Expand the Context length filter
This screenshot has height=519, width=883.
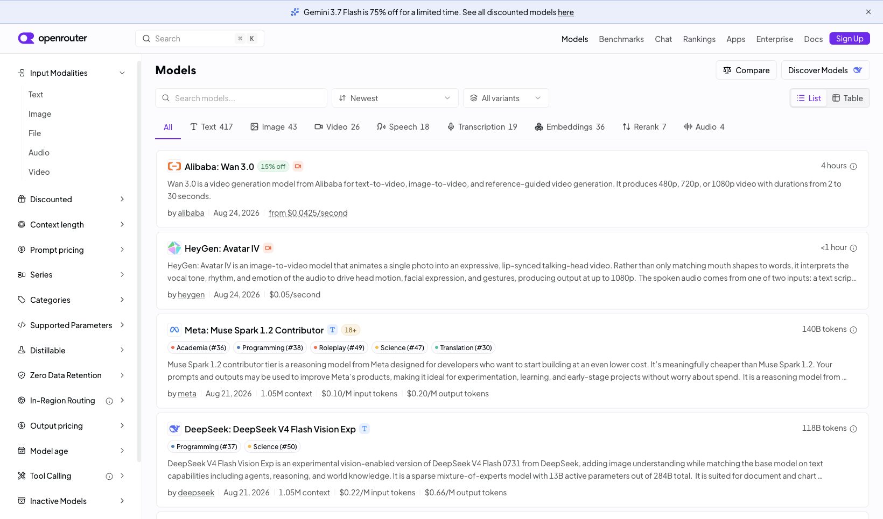(71, 224)
